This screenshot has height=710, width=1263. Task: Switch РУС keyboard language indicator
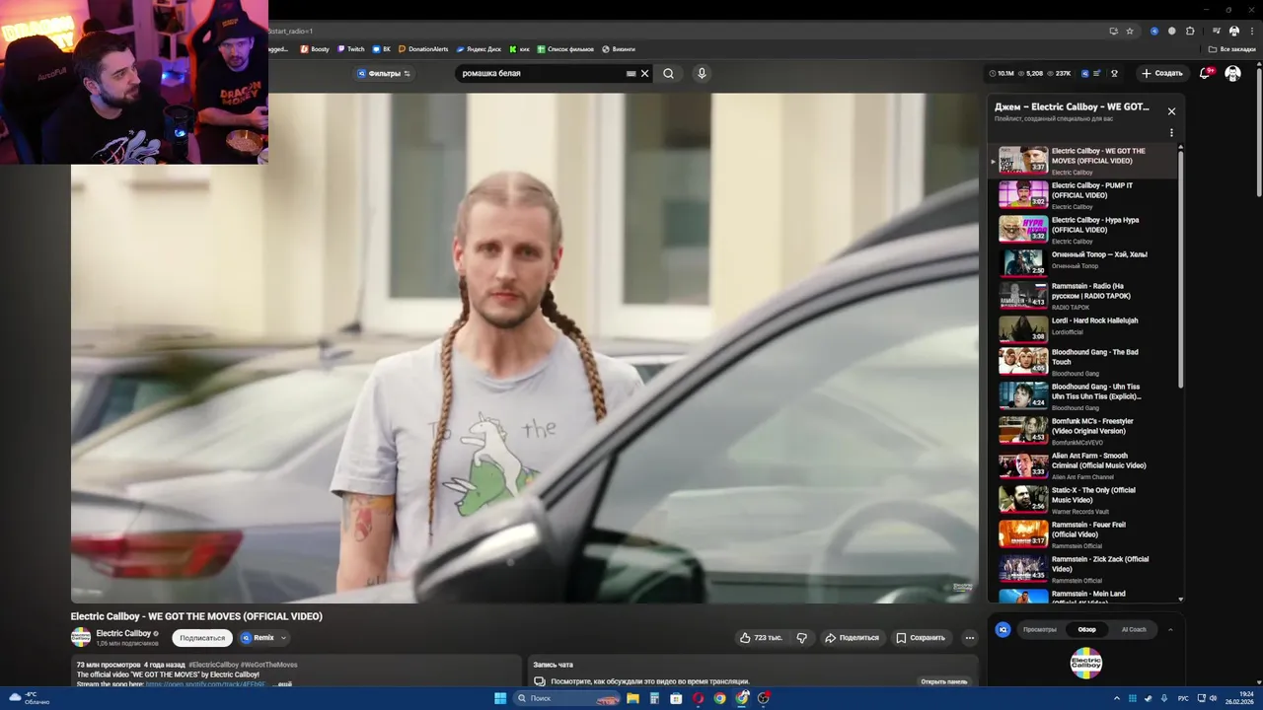[1183, 698]
